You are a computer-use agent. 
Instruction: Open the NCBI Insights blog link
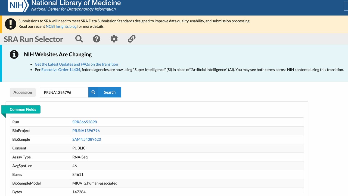[x=61, y=26]
